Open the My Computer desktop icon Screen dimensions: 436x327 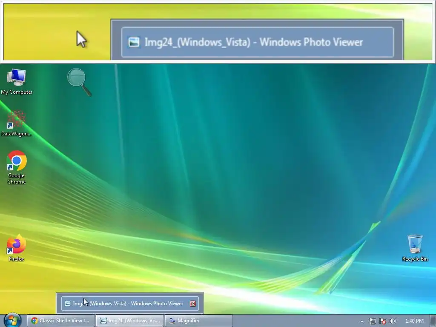click(x=17, y=82)
